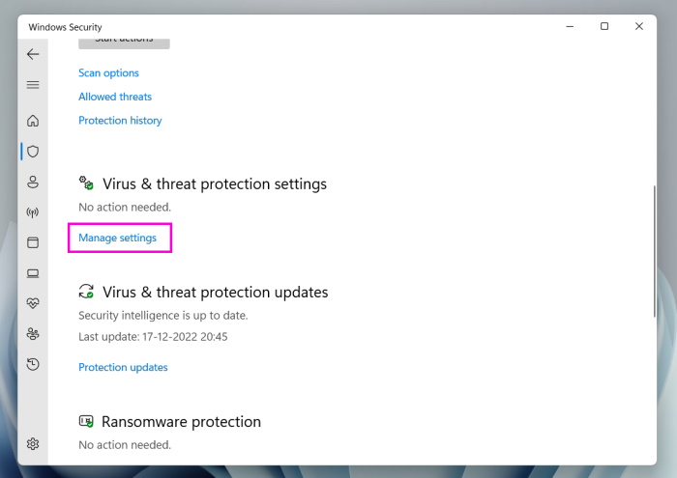Open Protection history sidebar icon
This screenshot has width=677, height=478.
(33, 364)
